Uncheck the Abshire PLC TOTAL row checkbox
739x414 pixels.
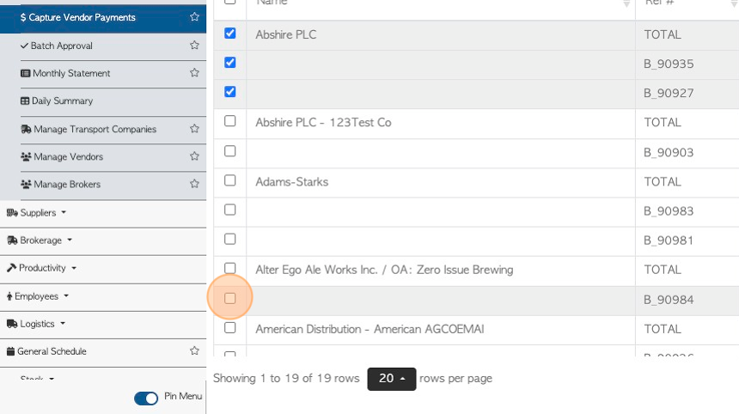(230, 33)
